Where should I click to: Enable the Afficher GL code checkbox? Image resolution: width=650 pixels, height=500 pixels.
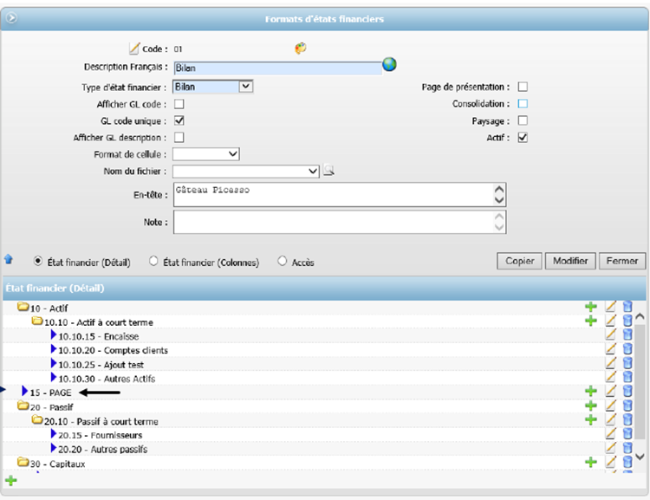pos(179,104)
